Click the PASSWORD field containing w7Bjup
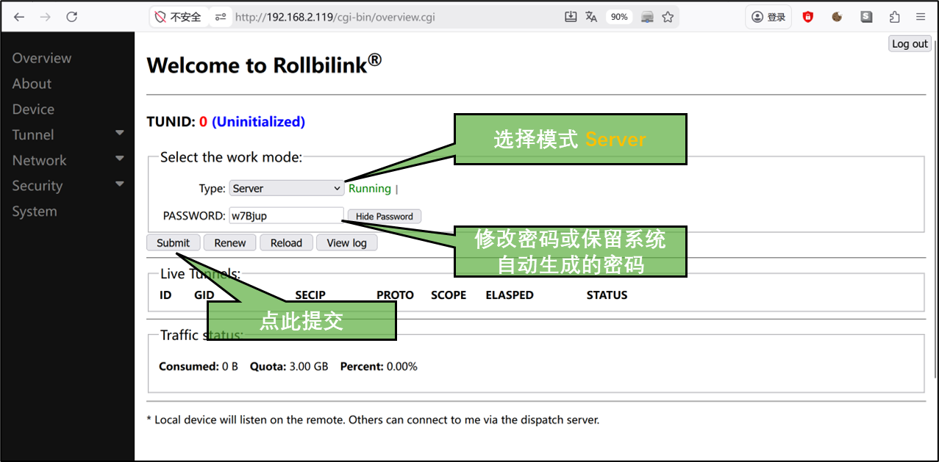 pos(286,216)
